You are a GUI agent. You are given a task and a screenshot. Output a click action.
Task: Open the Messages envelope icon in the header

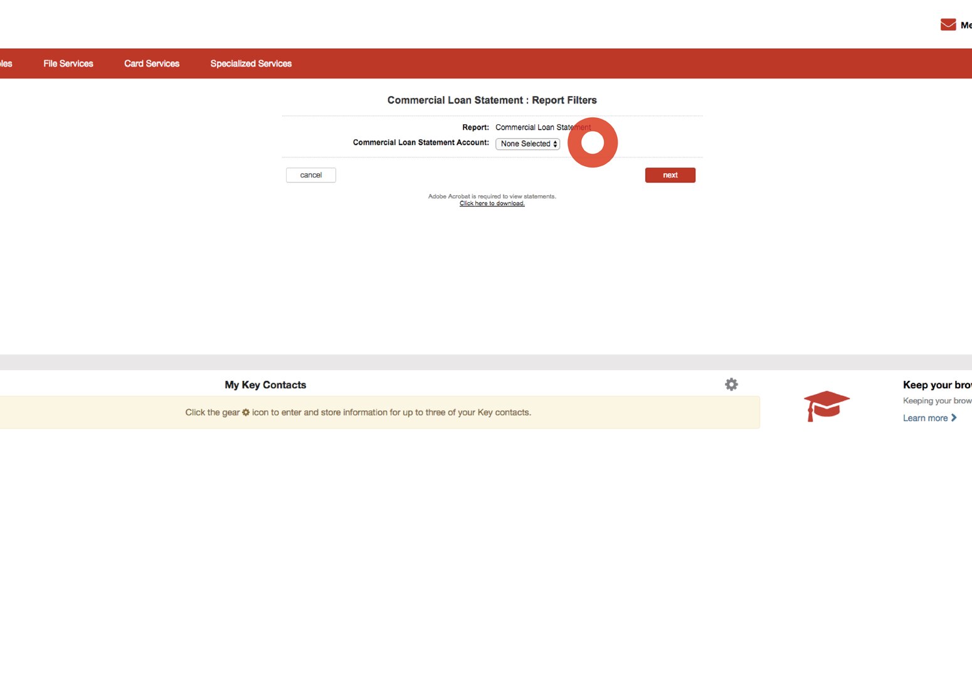[x=948, y=24]
